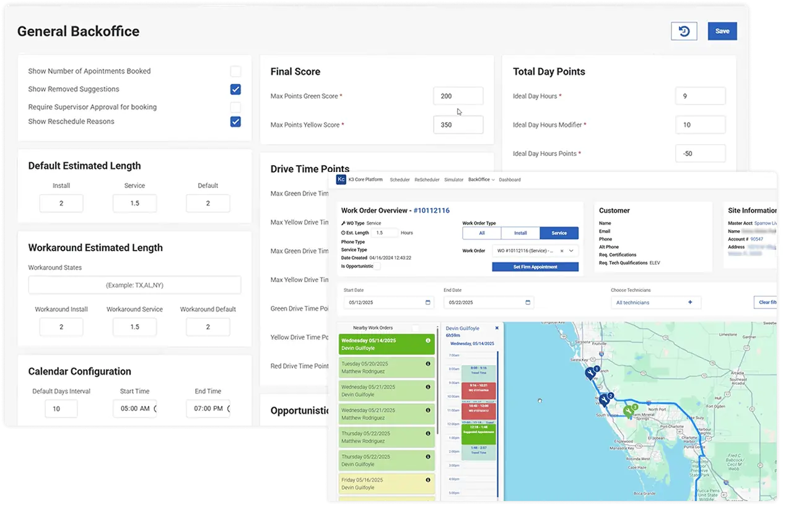Check the Is Opportunistic checkbox

tap(377, 265)
